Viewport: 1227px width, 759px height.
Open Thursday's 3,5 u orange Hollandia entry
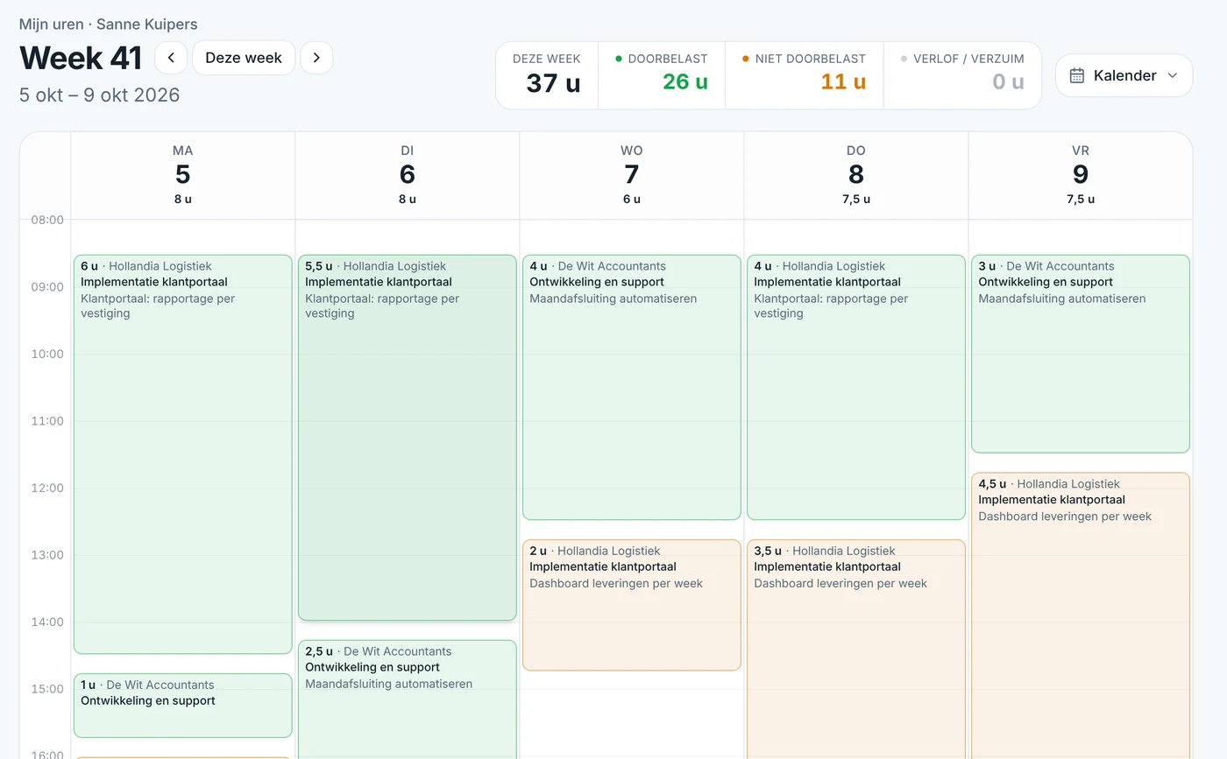coord(856,649)
